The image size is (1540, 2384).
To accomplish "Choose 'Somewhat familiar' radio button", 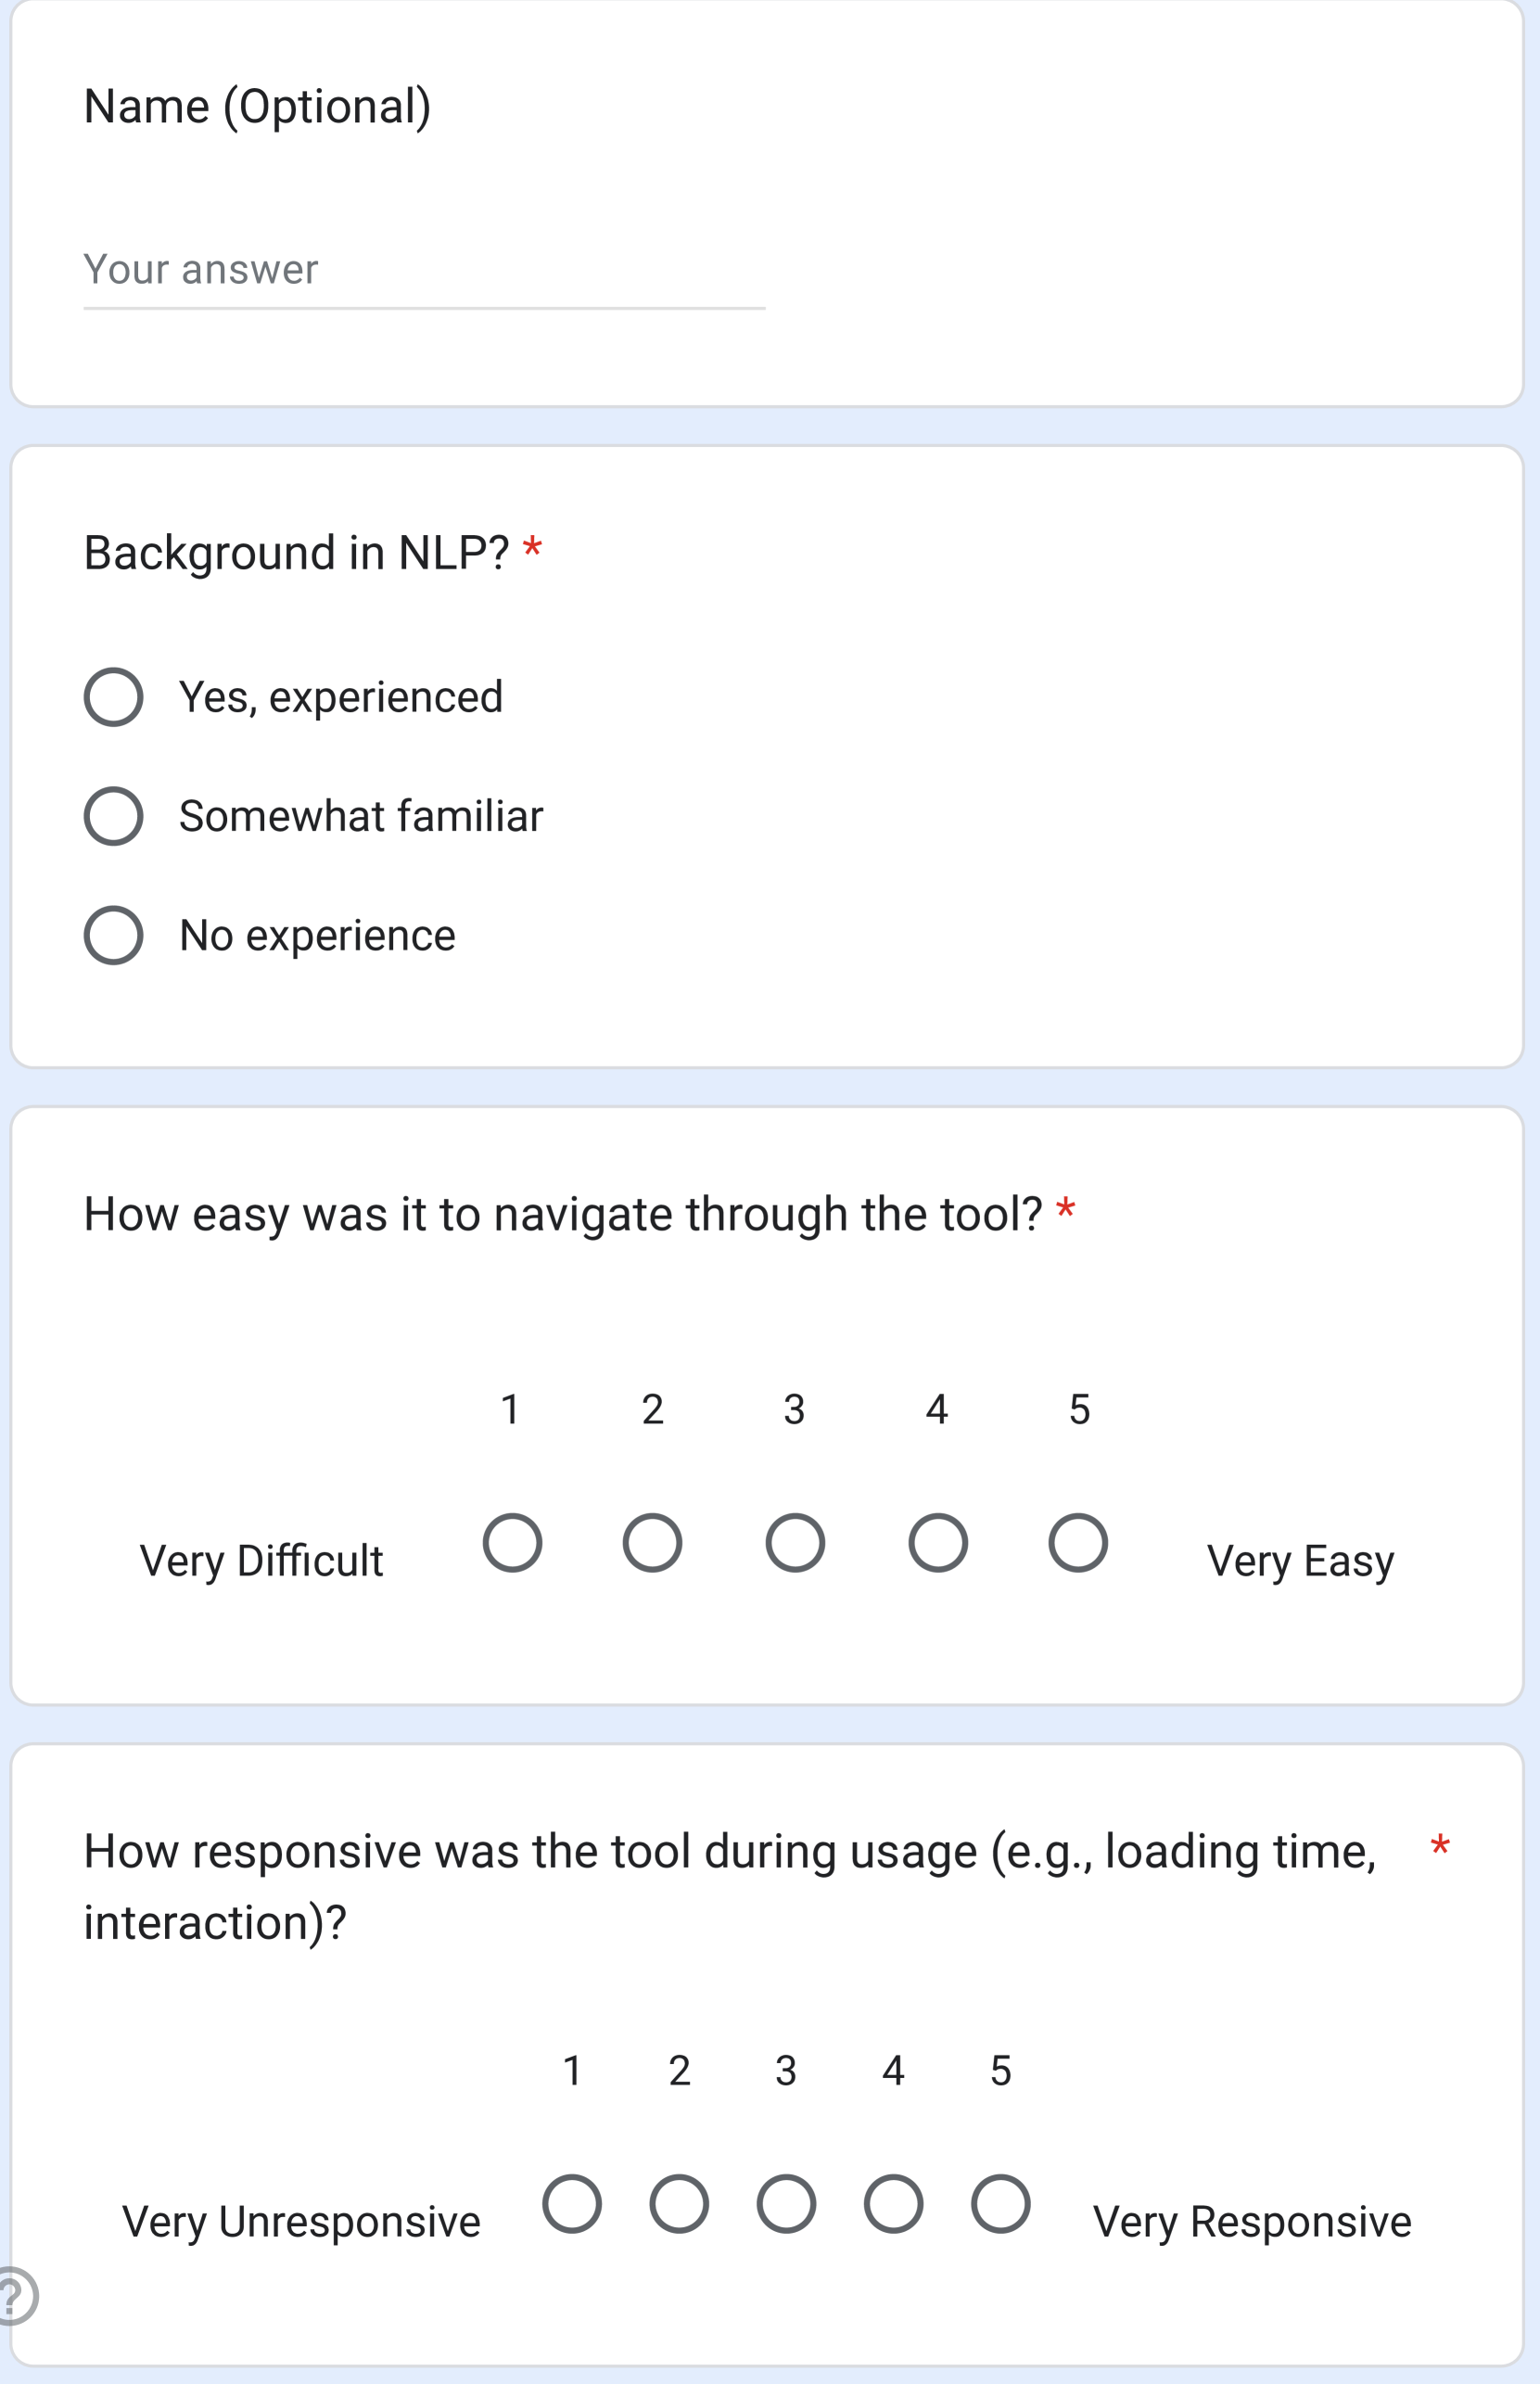I will click(113, 816).
